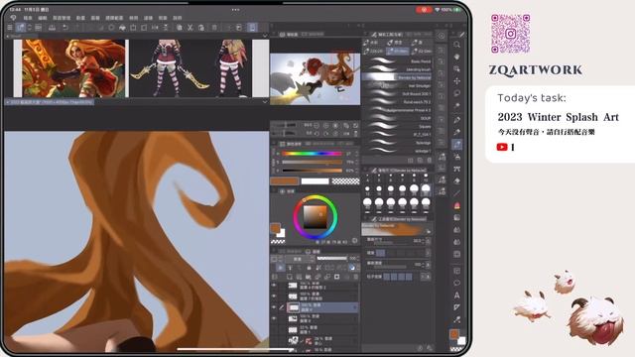
Task: Adjust the layer opacity slider
Action: click(331, 258)
